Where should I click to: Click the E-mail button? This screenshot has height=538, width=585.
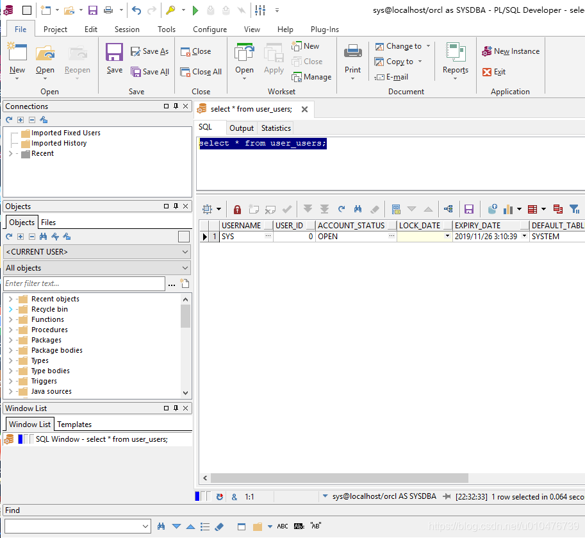coord(391,77)
